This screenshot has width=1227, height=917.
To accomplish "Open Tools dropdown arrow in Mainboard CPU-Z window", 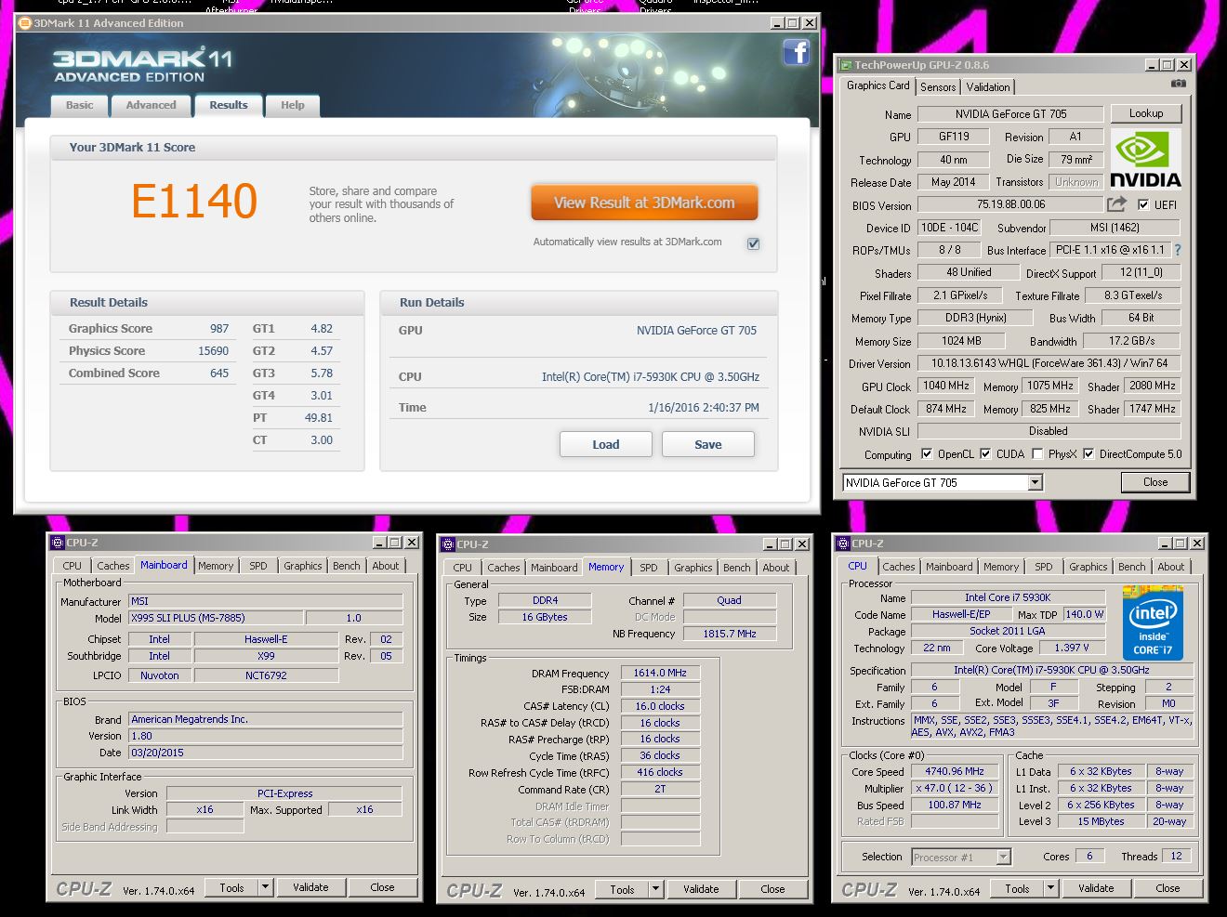I will pos(265,887).
